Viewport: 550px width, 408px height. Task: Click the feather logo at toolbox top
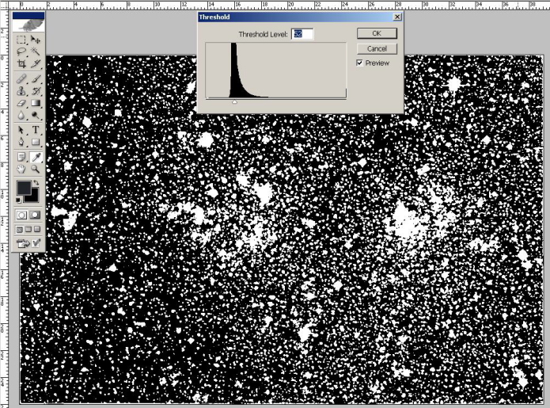coord(28,25)
